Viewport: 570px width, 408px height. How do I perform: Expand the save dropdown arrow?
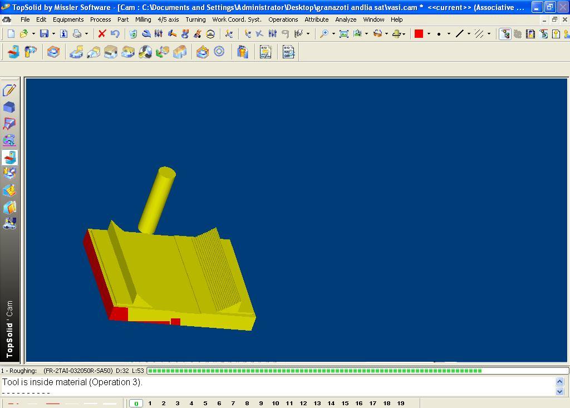(x=53, y=34)
